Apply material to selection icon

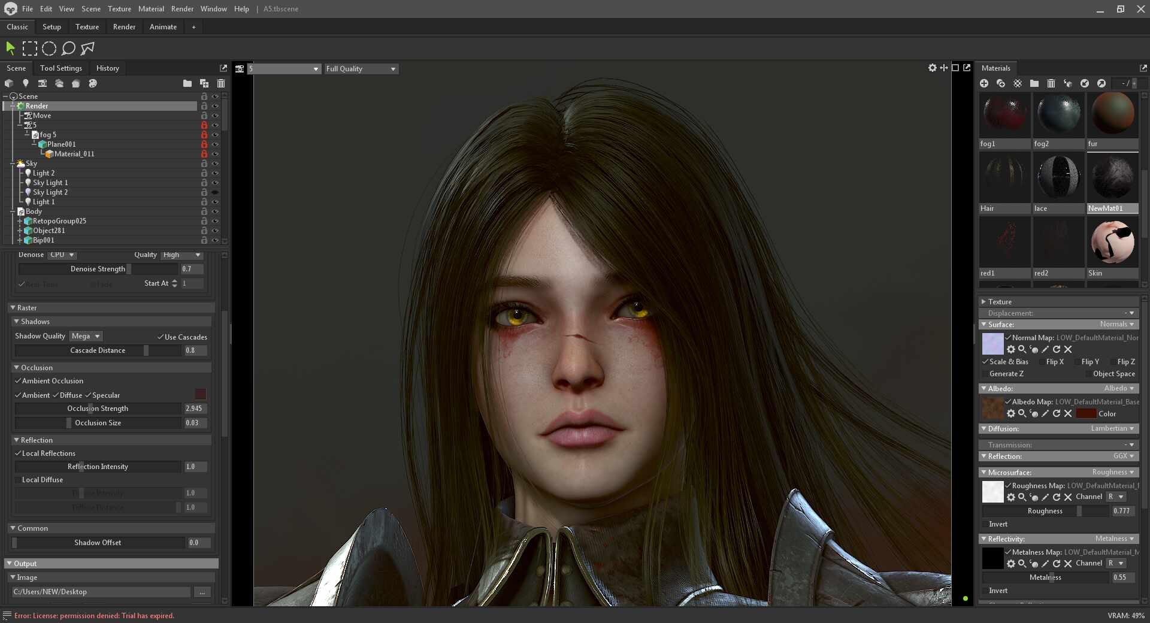click(1068, 83)
